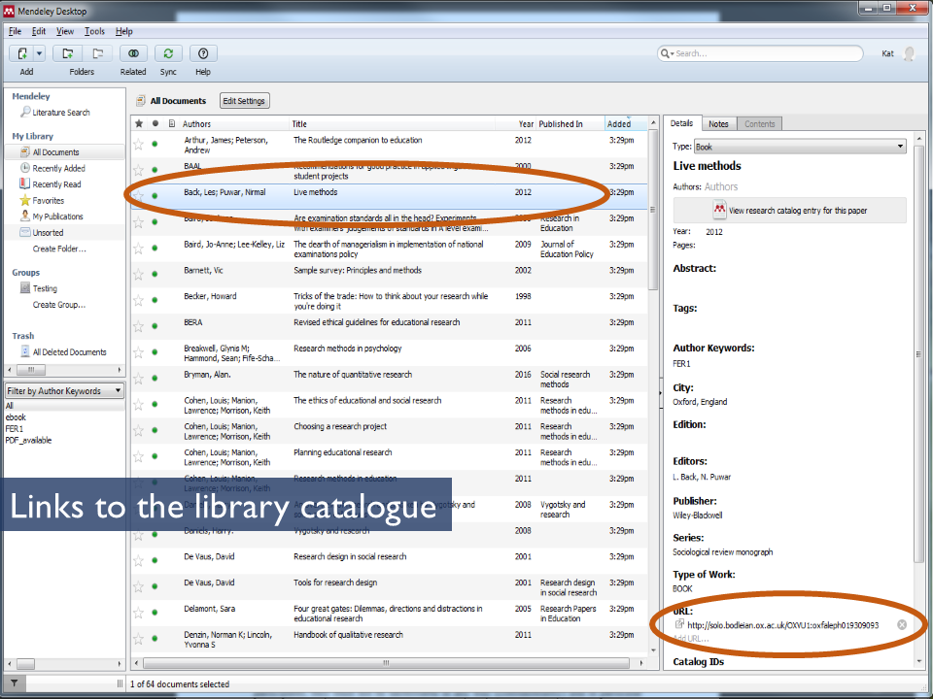
Task: Click View research catalog entry button
Action: coord(789,210)
